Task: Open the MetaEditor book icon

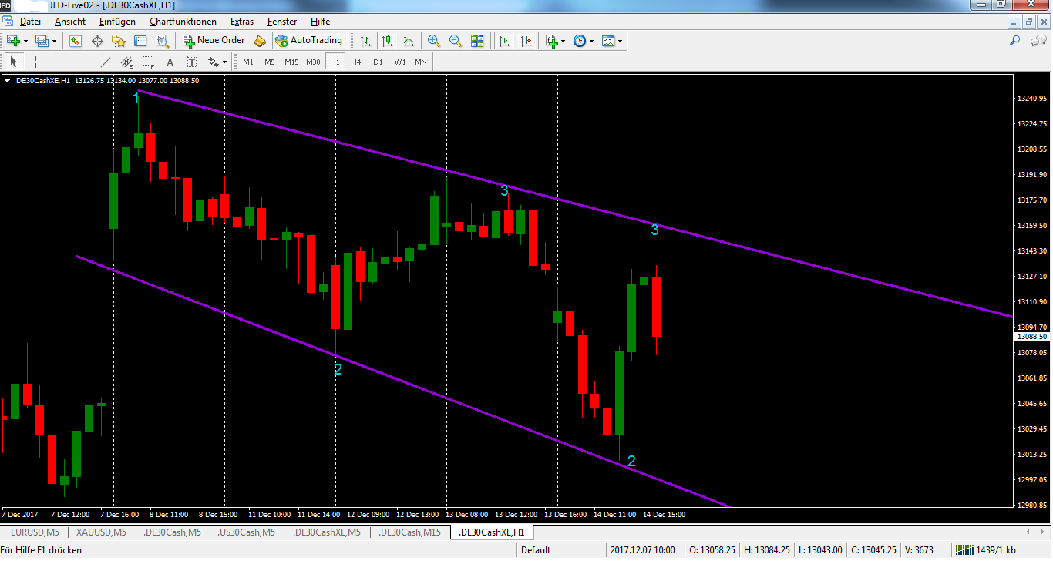Action: click(260, 40)
